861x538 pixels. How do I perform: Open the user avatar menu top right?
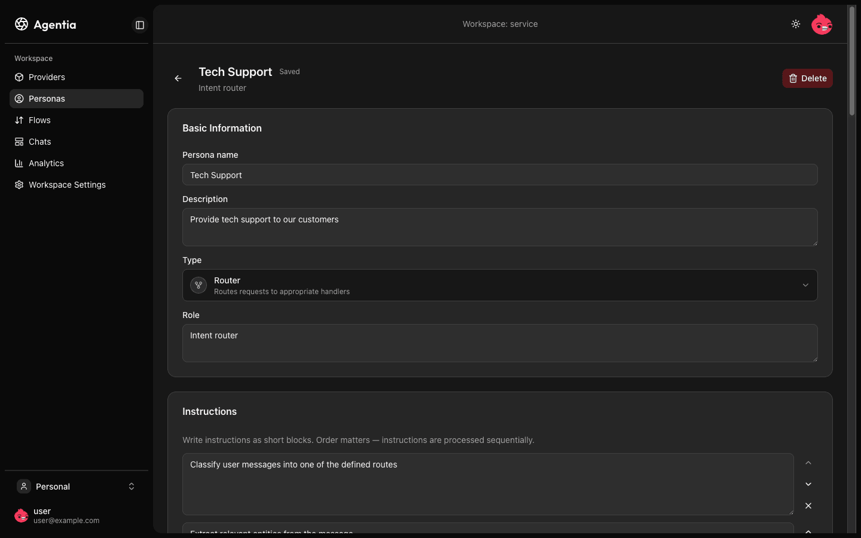point(822,24)
